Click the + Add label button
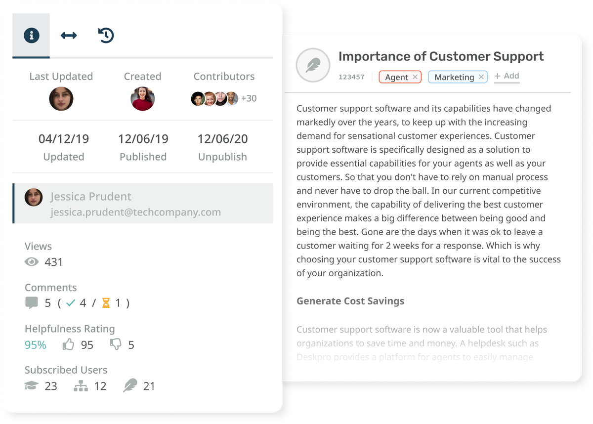This screenshot has width=593, height=424. (x=507, y=76)
